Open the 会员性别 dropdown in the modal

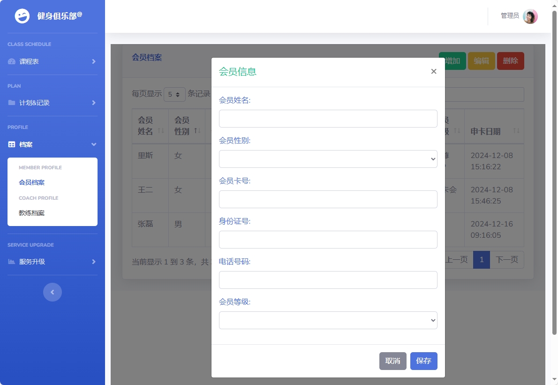point(328,159)
